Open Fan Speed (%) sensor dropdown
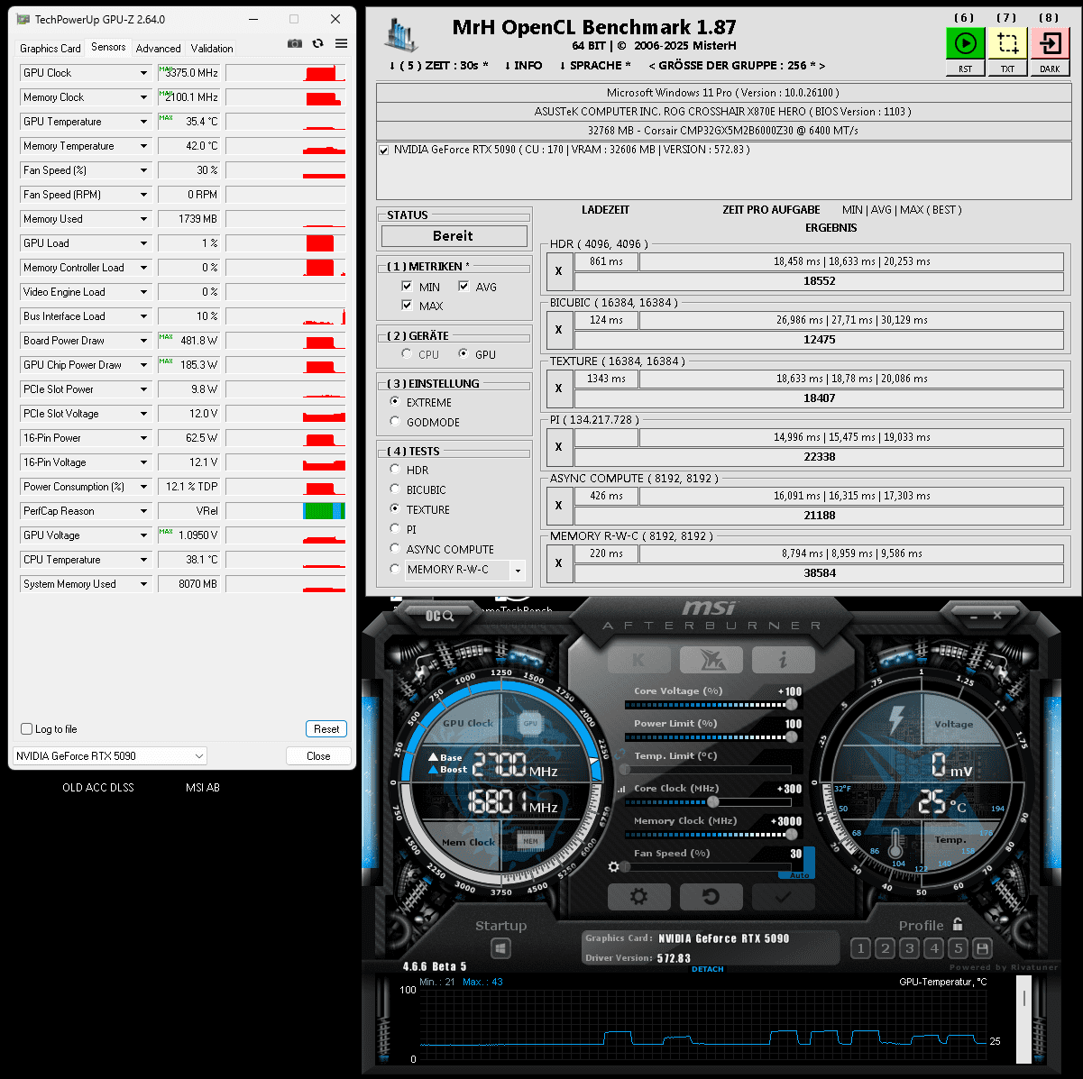The image size is (1083, 1079). tap(143, 170)
